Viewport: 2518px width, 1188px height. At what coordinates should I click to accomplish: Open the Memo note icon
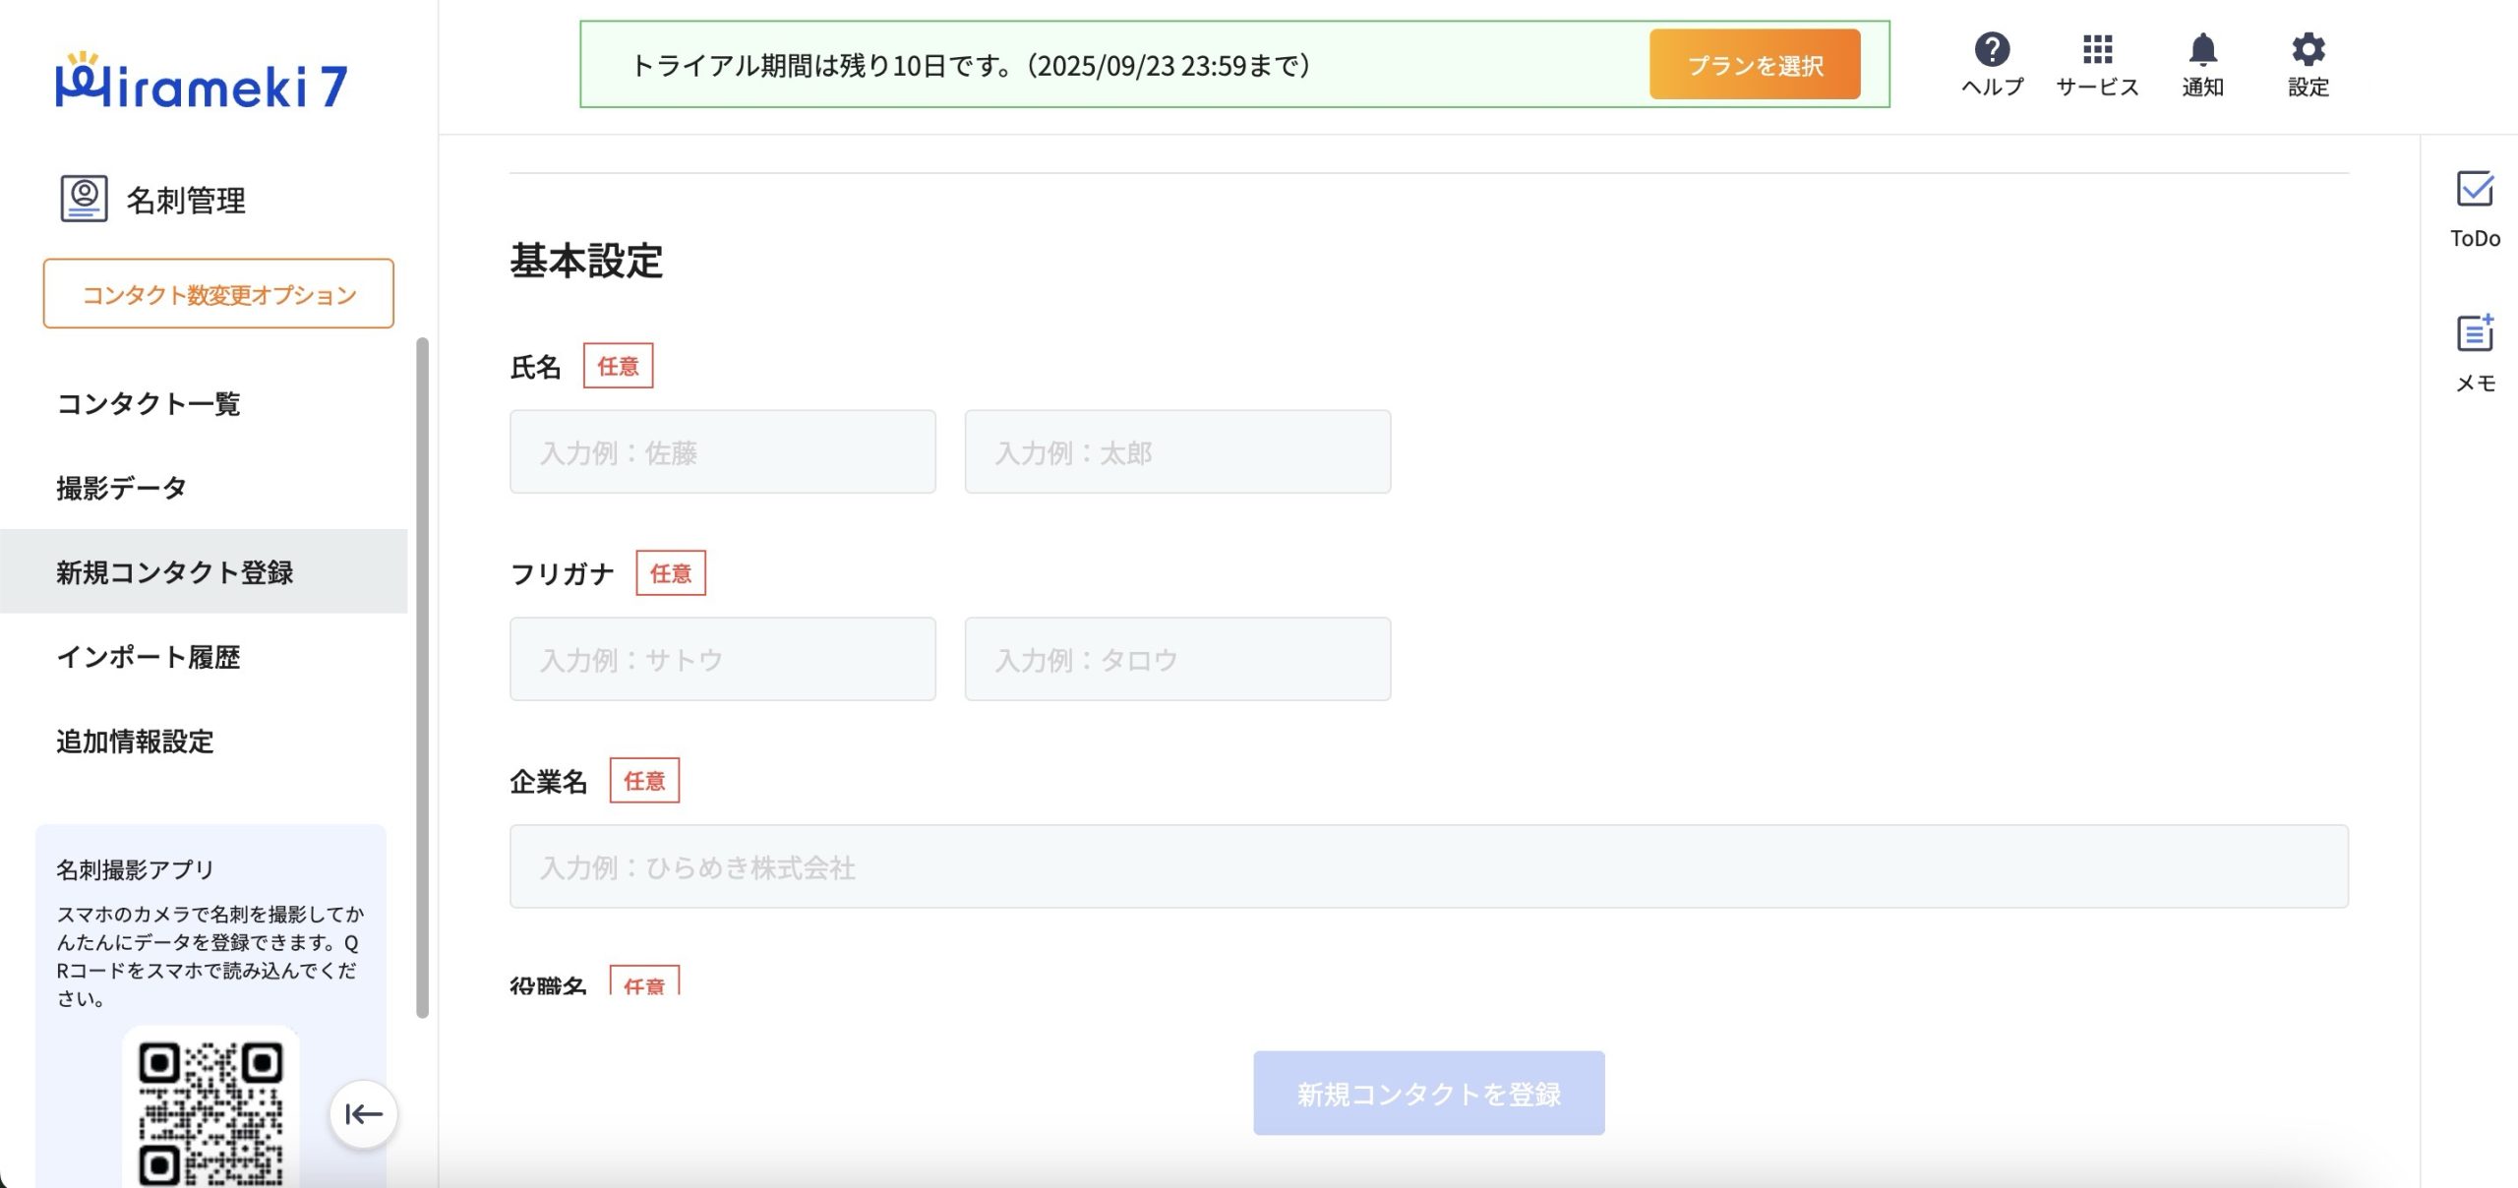pyautogui.click(x=2475, y=333)
